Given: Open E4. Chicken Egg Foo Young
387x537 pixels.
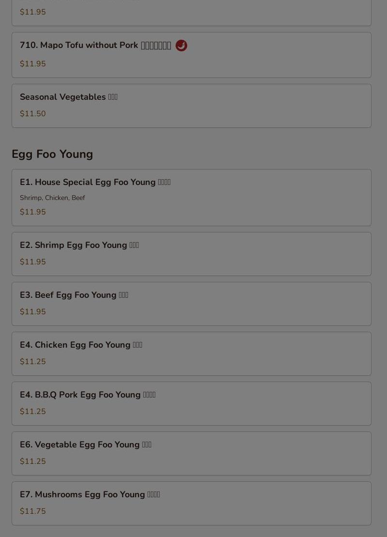Looking at the screenshot, I should (191, 354).
